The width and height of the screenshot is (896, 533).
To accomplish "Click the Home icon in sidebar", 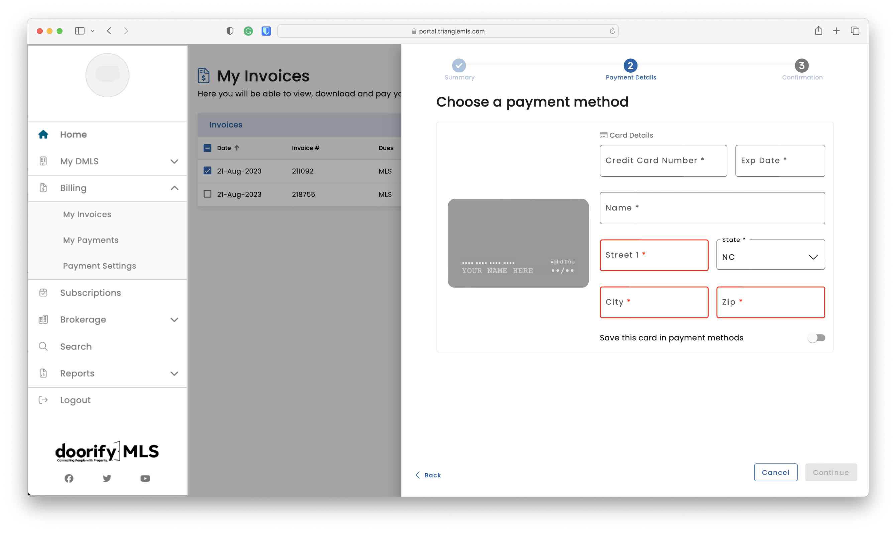I will [x=43, y=134].
